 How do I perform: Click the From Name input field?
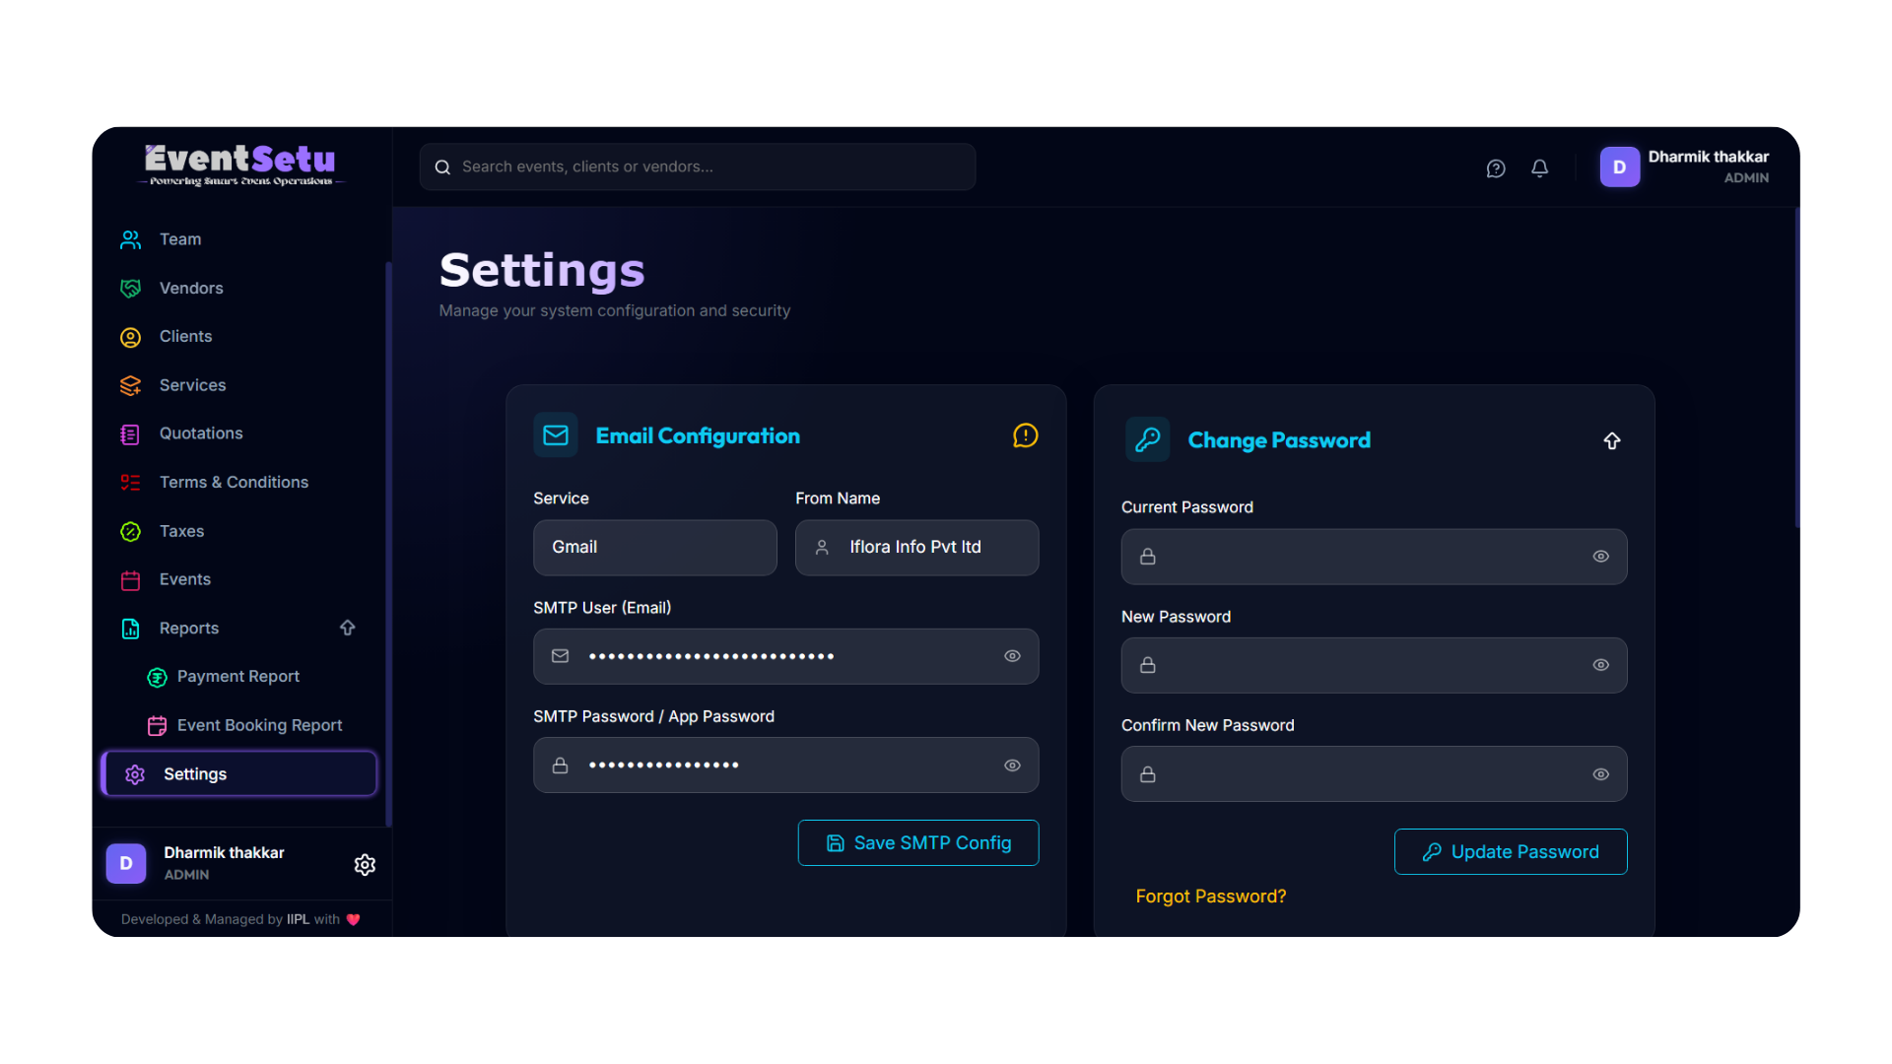click(917, 548)
